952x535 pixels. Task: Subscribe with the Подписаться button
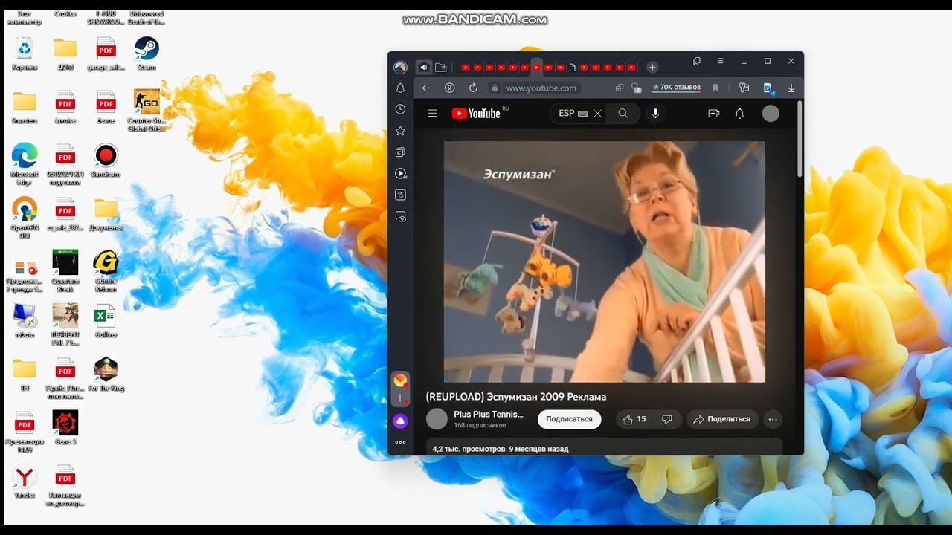(x=569, y=419)
